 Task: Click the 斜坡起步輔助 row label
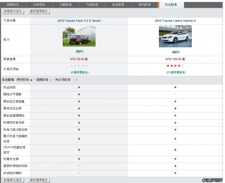point(13,173)
